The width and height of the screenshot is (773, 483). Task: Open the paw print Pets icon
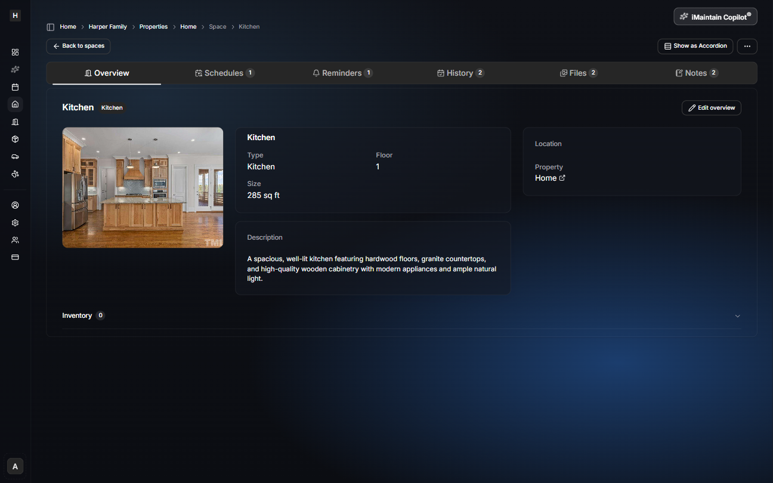pos(15,174)
